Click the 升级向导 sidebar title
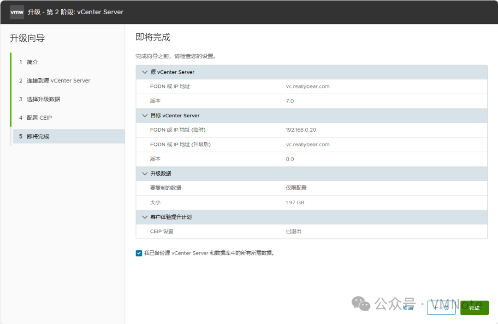This screenshot has width=498, height=324. click(27, 38)
